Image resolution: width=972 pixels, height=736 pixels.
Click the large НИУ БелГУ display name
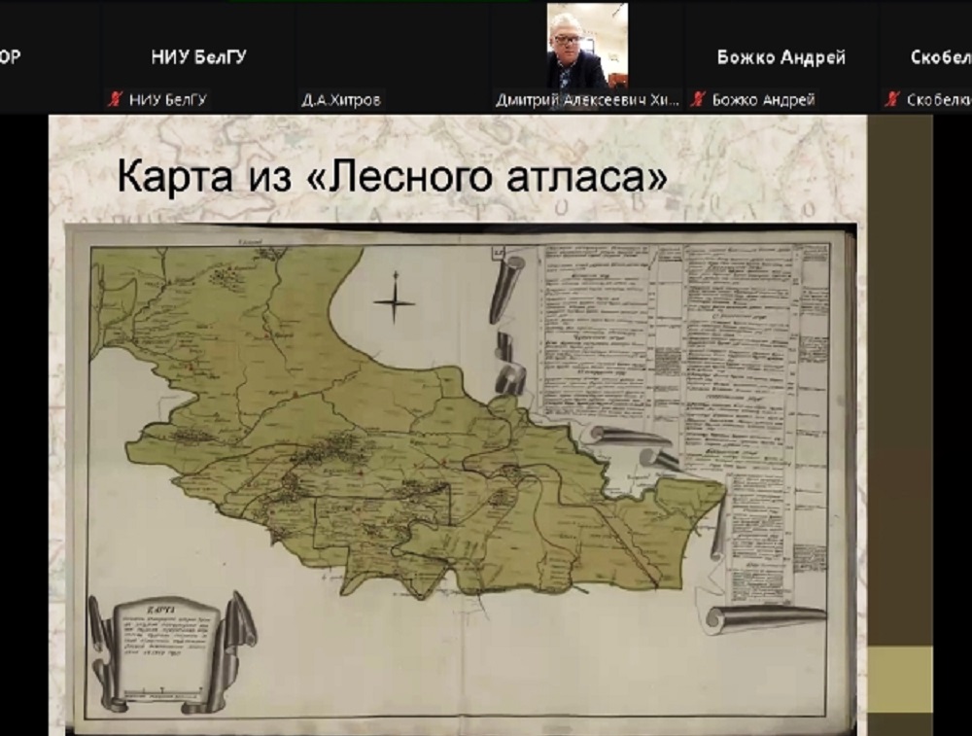(x=198, y=57)
